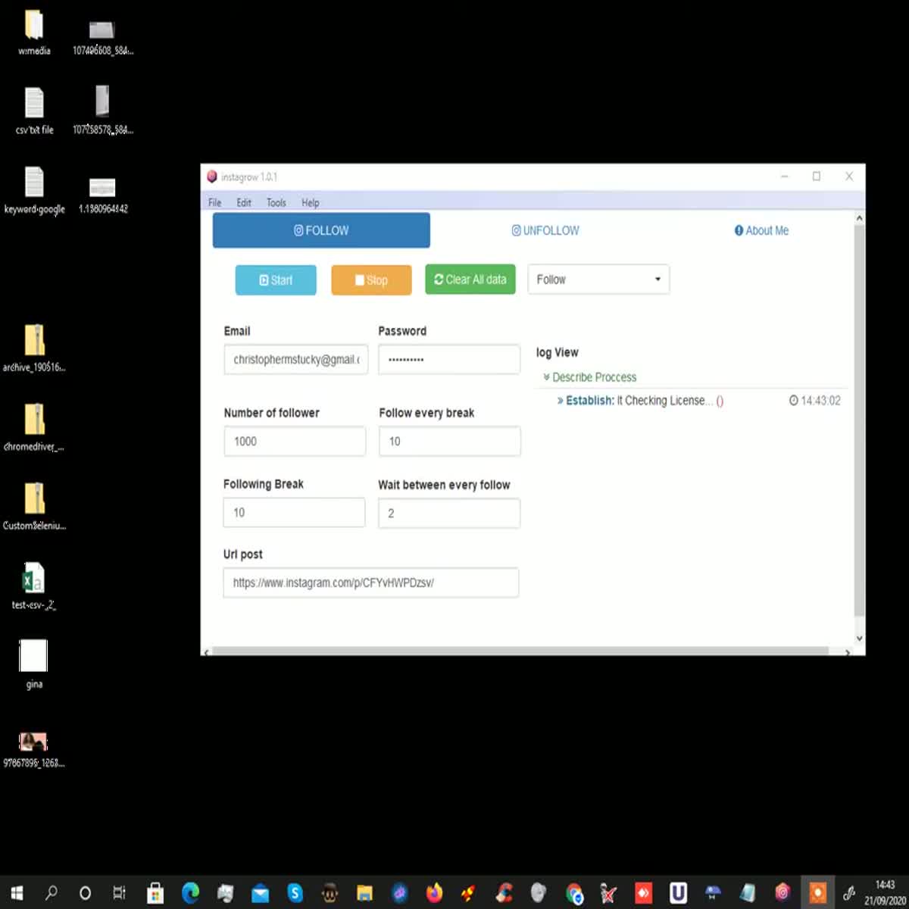This screenshot has height=909, width=909.
Task: Open the Mail app in taskbar
Action: (260, 893)
